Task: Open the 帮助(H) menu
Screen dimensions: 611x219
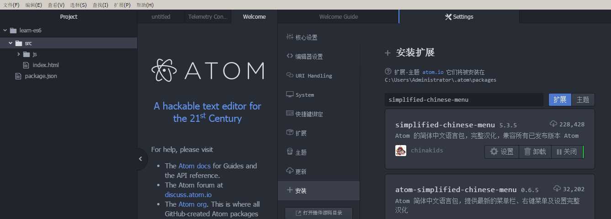Action: (x=145, y=5)
